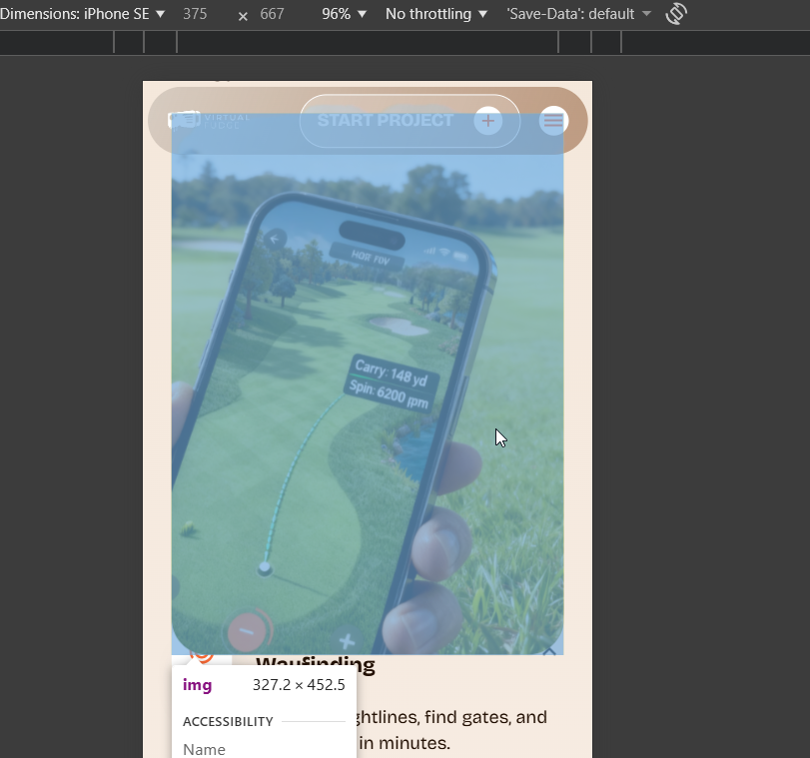Click the back arrow icon in phone screen
Viewport: 810px width, 758px height.
click(275, 240)
